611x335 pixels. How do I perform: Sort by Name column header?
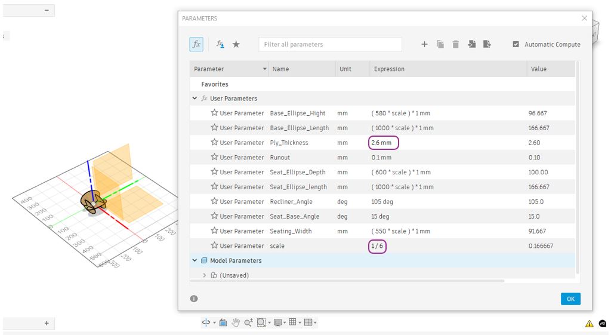tap(301, 69)
